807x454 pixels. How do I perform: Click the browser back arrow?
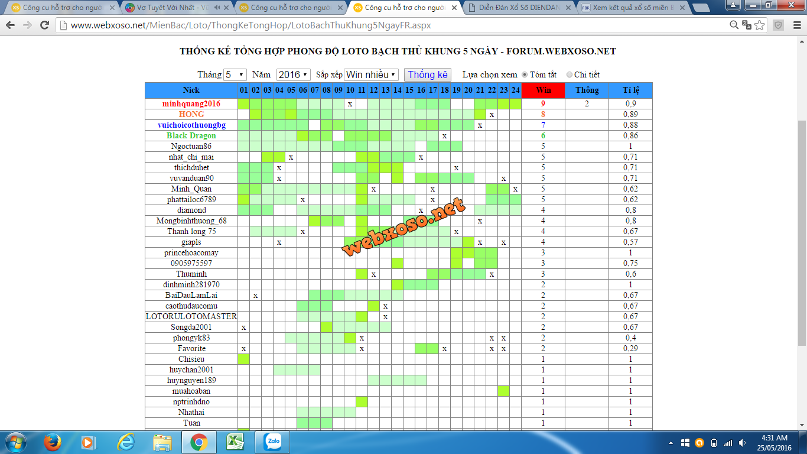(x=11, y=25)
